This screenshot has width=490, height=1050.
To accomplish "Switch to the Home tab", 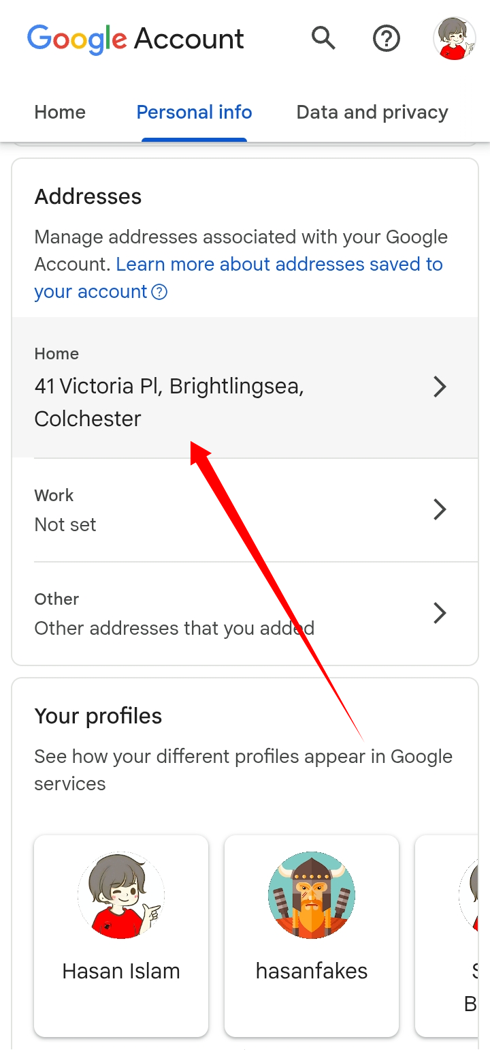I will [x=60, y=112].
